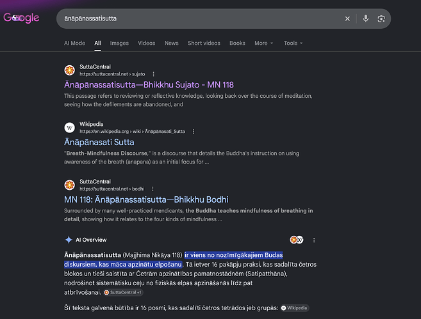Open Ānāpānassatisutta—Bhikkhu Sujato - MN 118 link
Screen dimensions: 421x319
(149, 85)
